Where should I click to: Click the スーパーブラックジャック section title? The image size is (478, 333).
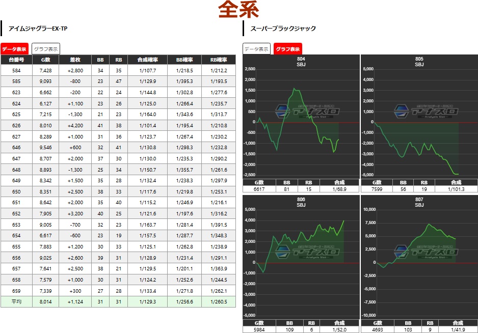(283, 29)
